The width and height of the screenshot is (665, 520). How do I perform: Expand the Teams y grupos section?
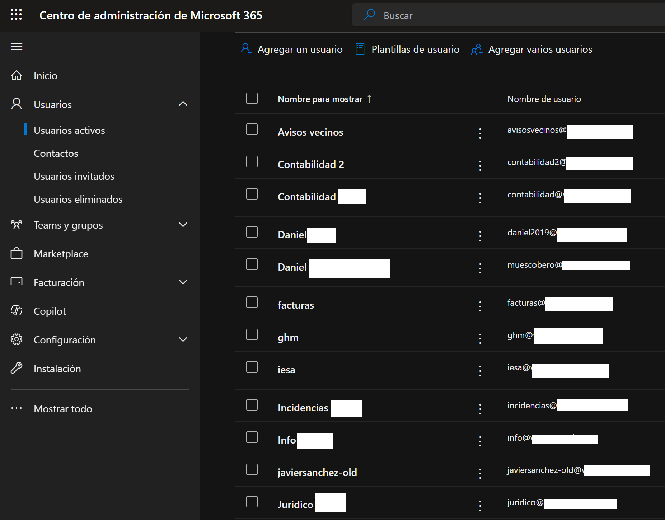183,225
